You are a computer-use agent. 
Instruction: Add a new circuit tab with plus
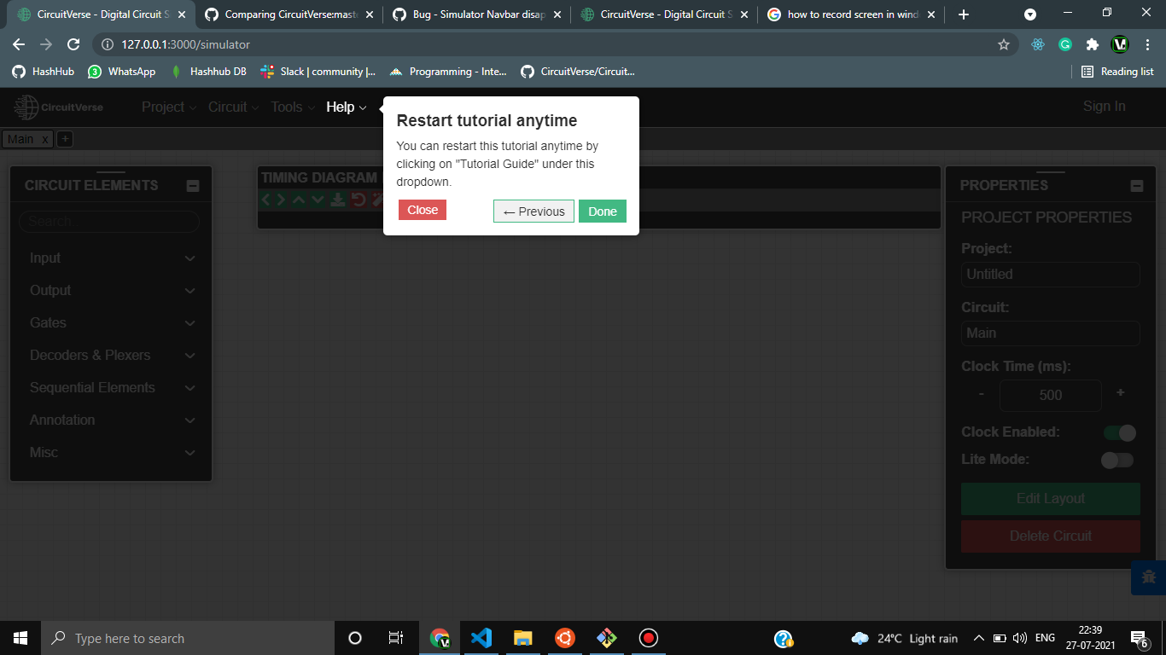[65, 139]
